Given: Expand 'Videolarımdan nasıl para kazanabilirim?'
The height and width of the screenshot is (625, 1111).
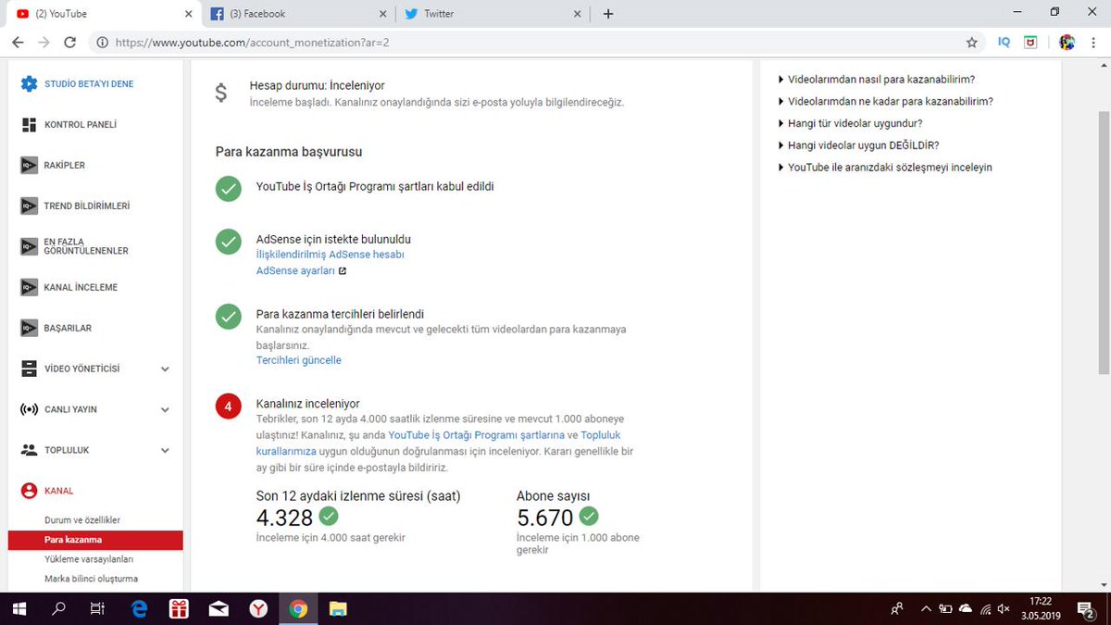Looking at the screenshot, I should tap(880, 80).
